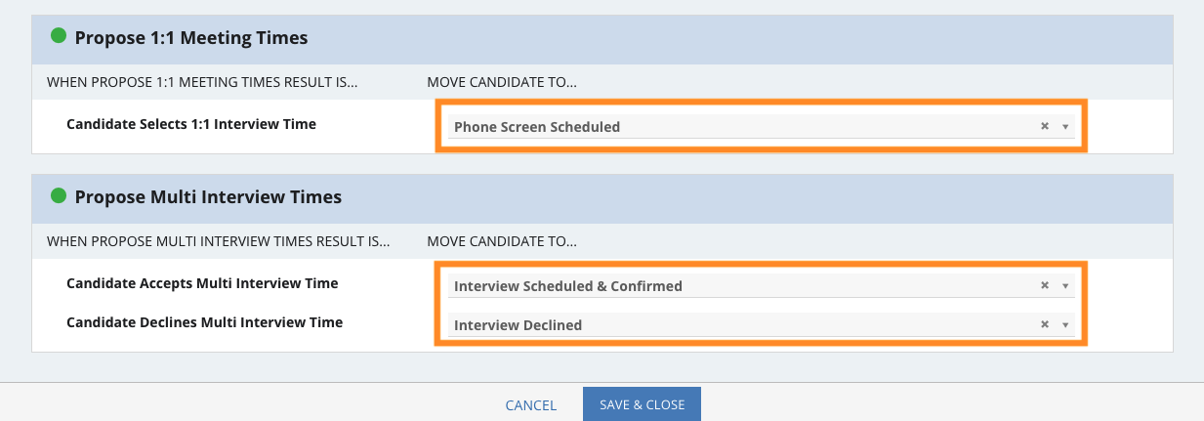Expand Interview Scheduled & Confirmed dropdown arrow
This screenshot has height=421, width=1204.
[1065, 286]
